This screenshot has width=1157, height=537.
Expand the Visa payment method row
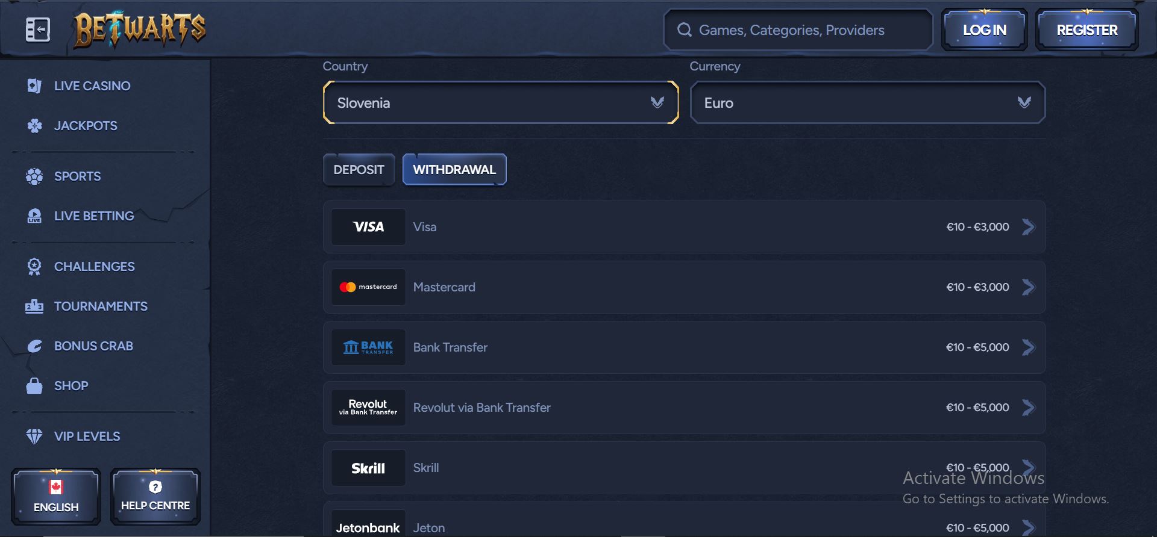coord(684,227)
